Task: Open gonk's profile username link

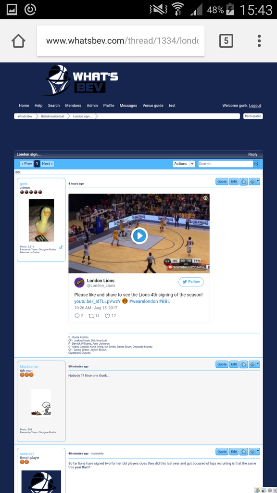Action: 24,183
